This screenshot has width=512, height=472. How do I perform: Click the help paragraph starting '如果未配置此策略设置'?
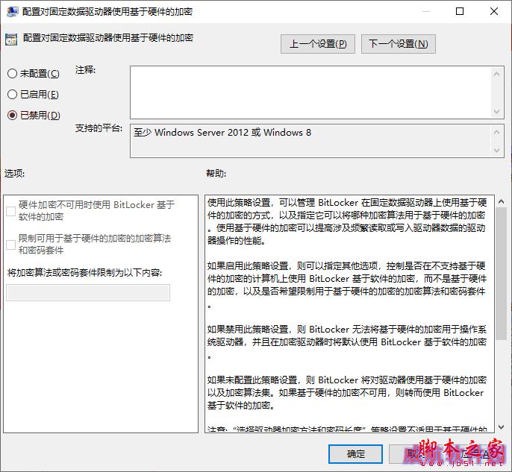347,392
